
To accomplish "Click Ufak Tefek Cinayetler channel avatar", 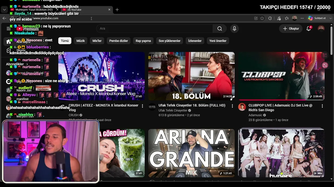I will click(152, 107).
